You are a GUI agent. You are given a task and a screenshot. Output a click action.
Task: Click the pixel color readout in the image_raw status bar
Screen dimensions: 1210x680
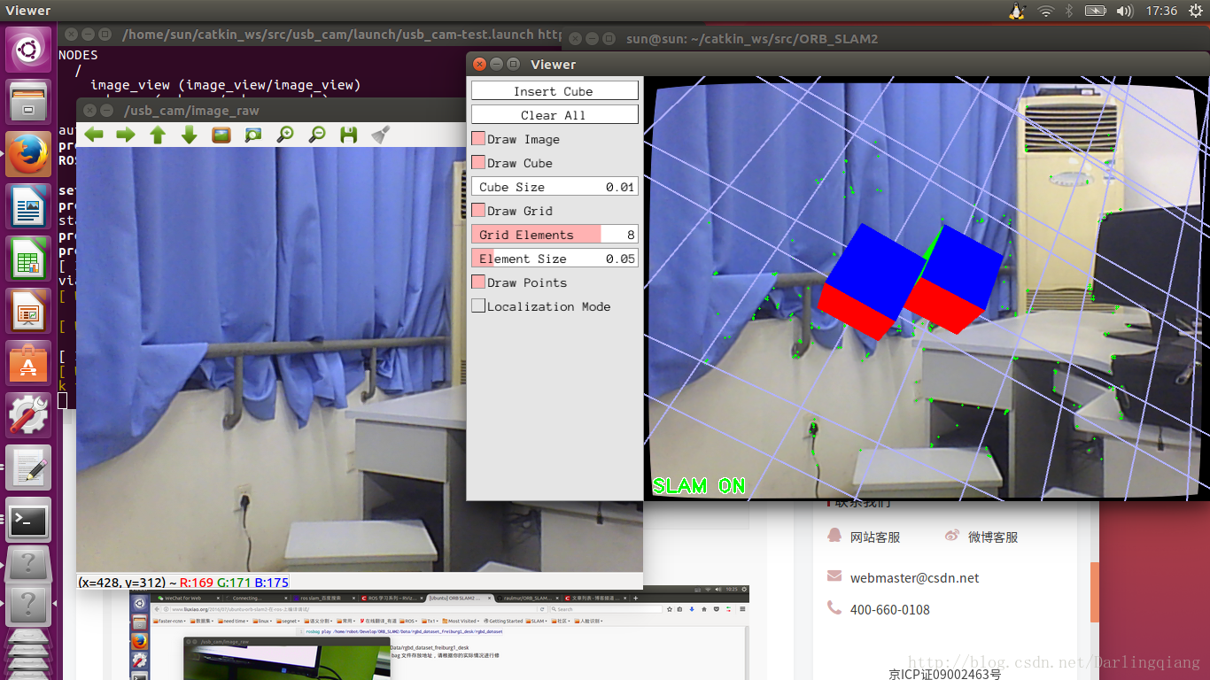tap(183, 582)
